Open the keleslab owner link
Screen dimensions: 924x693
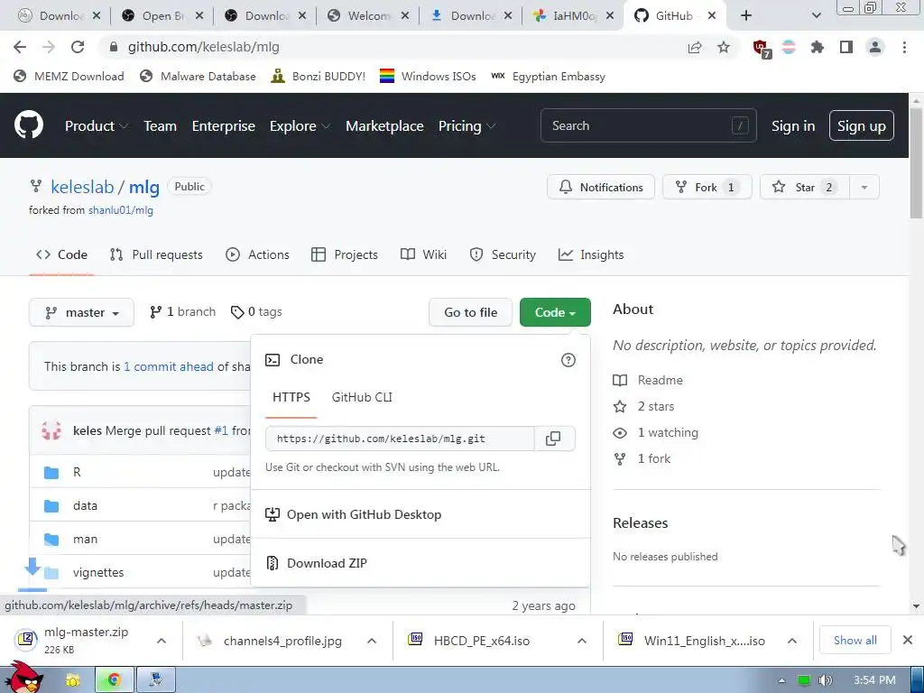click(x=82, y=187)
